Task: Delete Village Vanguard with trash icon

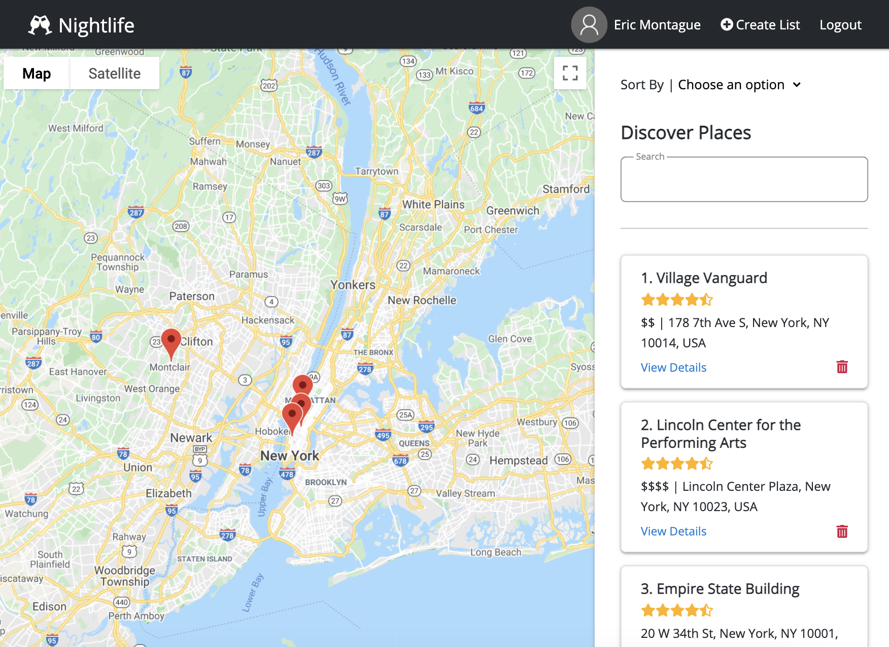Action: pyautogui.click(x=842, y=367)
